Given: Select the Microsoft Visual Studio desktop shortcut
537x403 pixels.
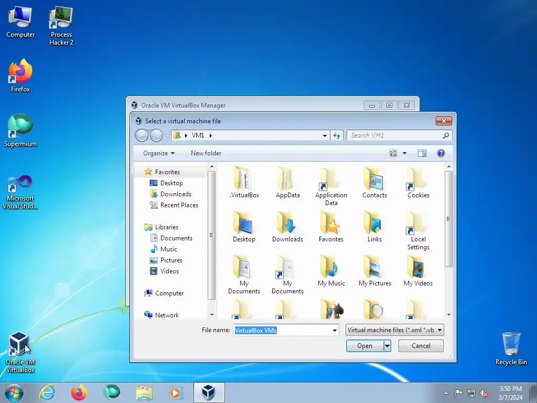Looking at the screenshot, I should [x=20, y=192].
